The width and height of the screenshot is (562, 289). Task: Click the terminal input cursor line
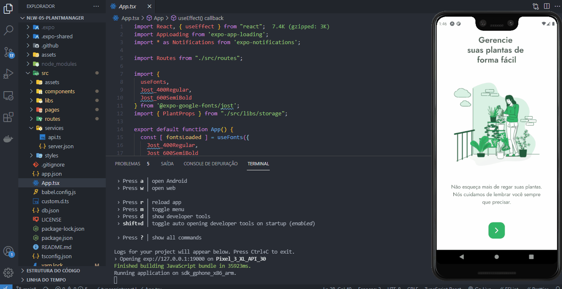(x=116, y=280)
